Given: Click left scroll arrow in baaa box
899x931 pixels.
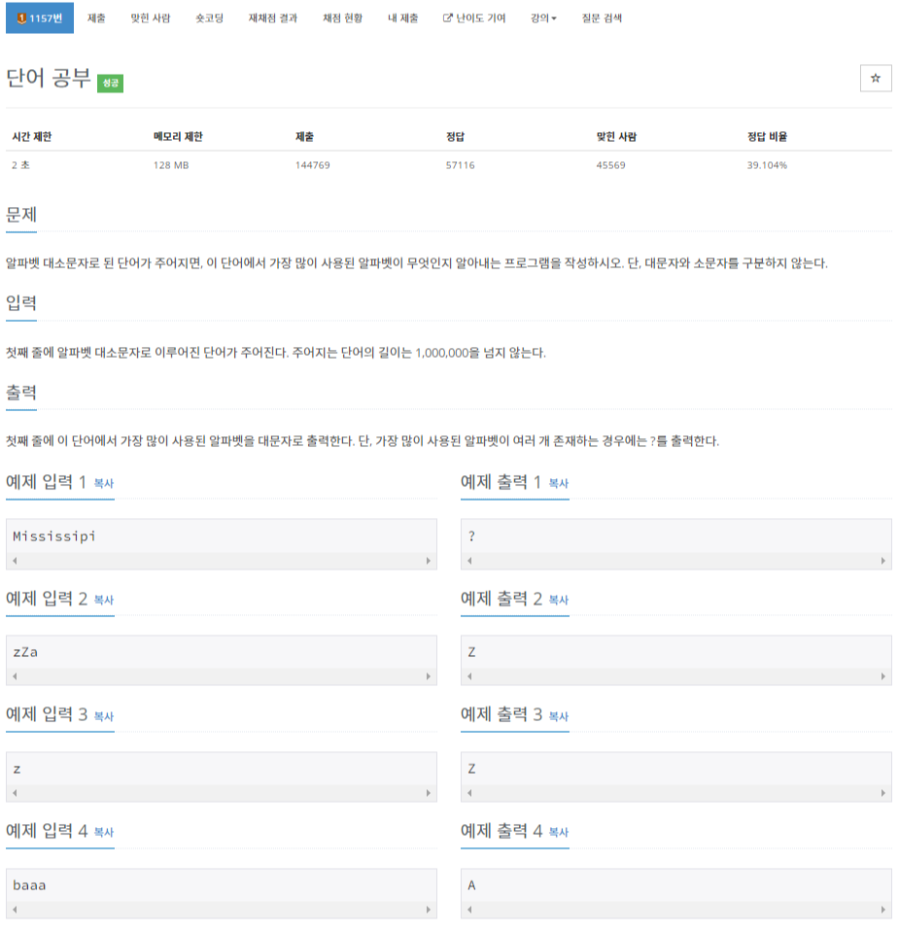Looking at the screenshot, I should [x=15, y=909].
